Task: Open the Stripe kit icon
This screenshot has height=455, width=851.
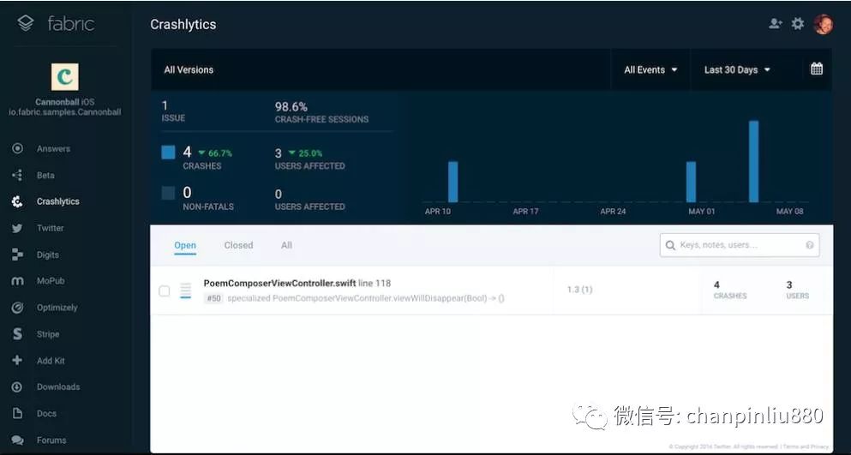Action: [17, 334]
